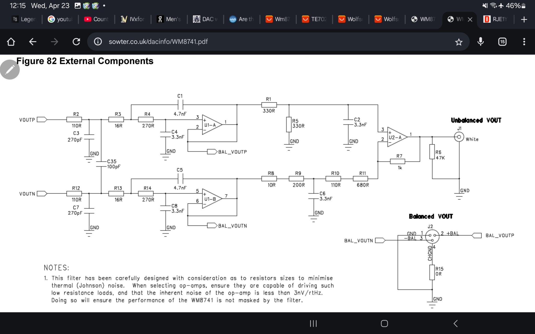
Task: Tap the Balanced VOUT label
Action: point(431,216)
